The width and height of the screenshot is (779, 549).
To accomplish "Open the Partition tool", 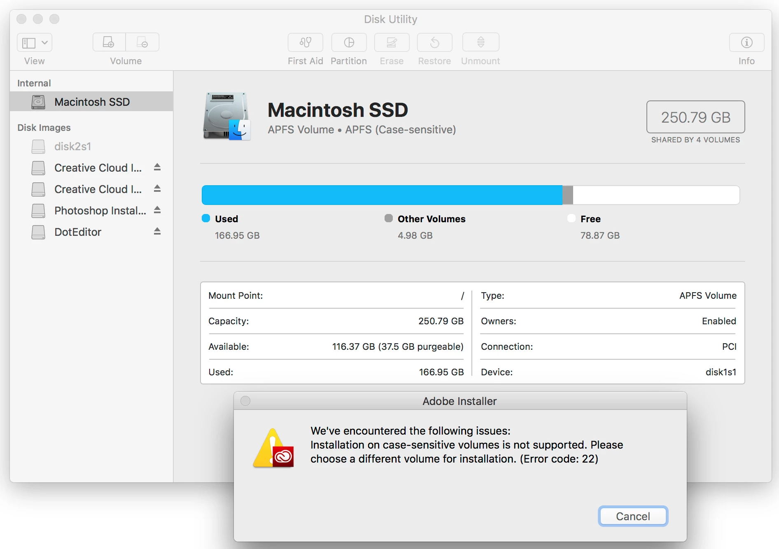I will tap(349, 42).
